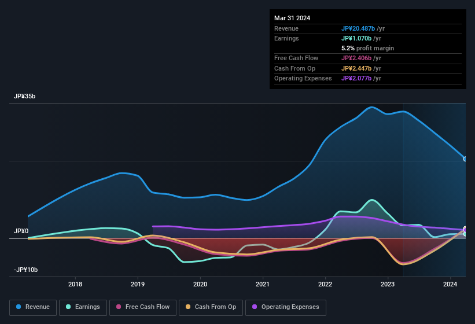475x324 pixels.
Task: Click the Operating Expenses label in tooltip
Action: (303, 79)
